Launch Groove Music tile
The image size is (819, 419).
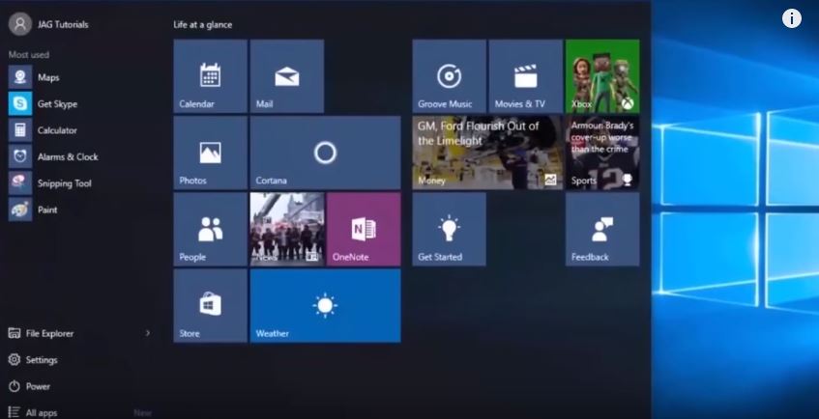[x=449, y=77]
